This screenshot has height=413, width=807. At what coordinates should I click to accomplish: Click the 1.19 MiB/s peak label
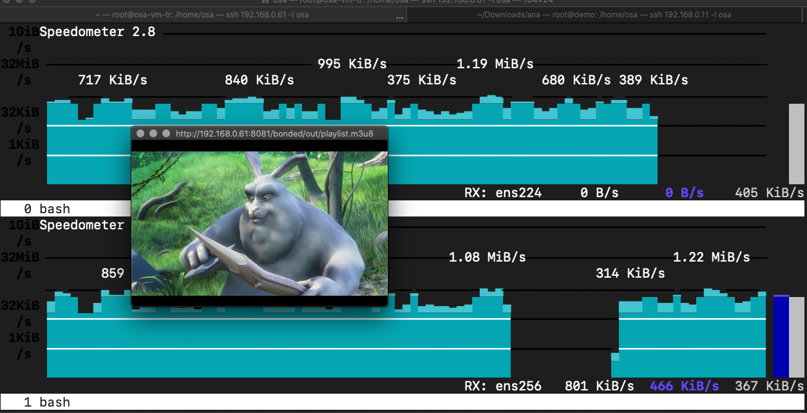click(x=495, y=64)
